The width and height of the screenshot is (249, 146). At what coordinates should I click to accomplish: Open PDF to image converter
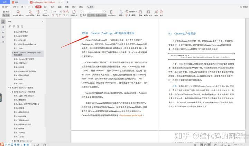point(30,13)
